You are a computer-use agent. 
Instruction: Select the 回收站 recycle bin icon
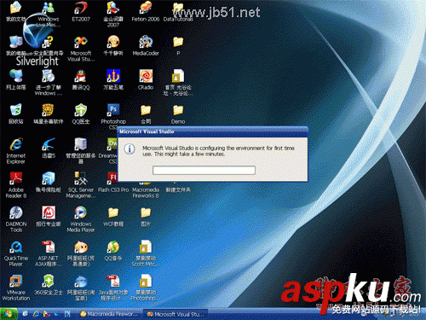(x=16, y=110)
